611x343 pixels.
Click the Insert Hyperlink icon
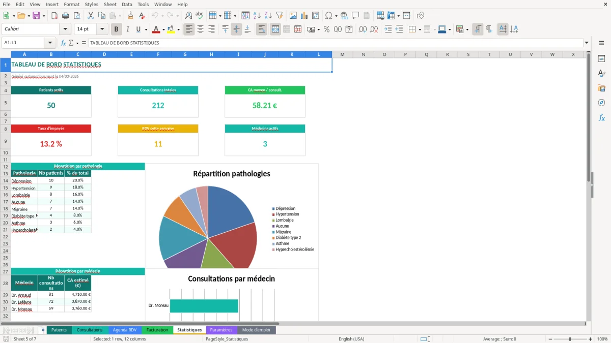pos(344,16)
